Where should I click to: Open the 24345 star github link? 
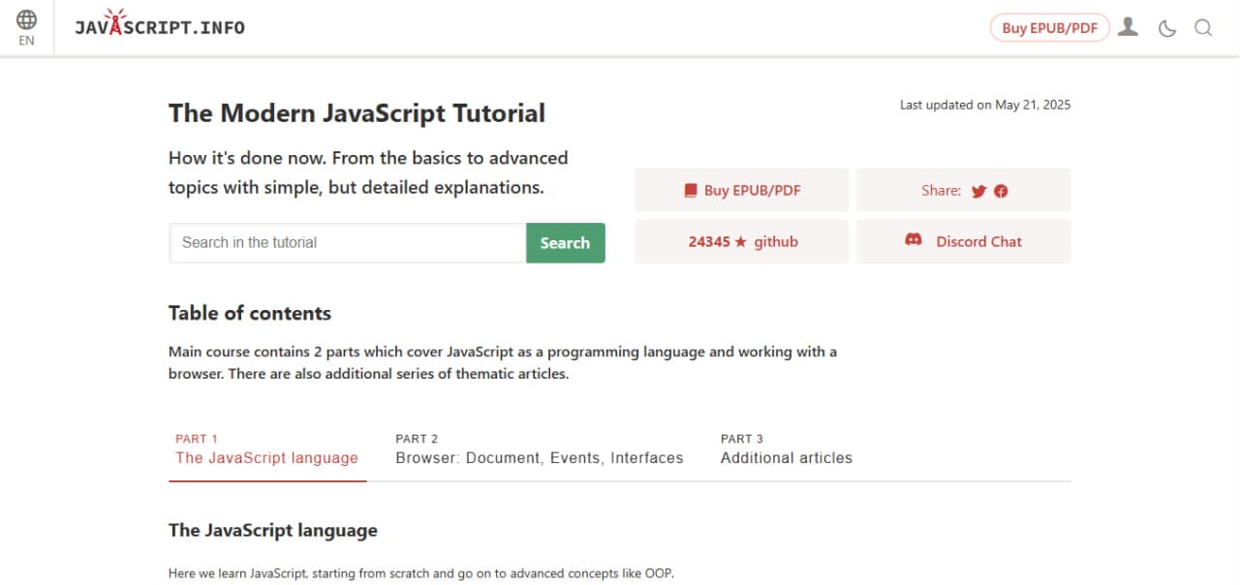point(742,241)
